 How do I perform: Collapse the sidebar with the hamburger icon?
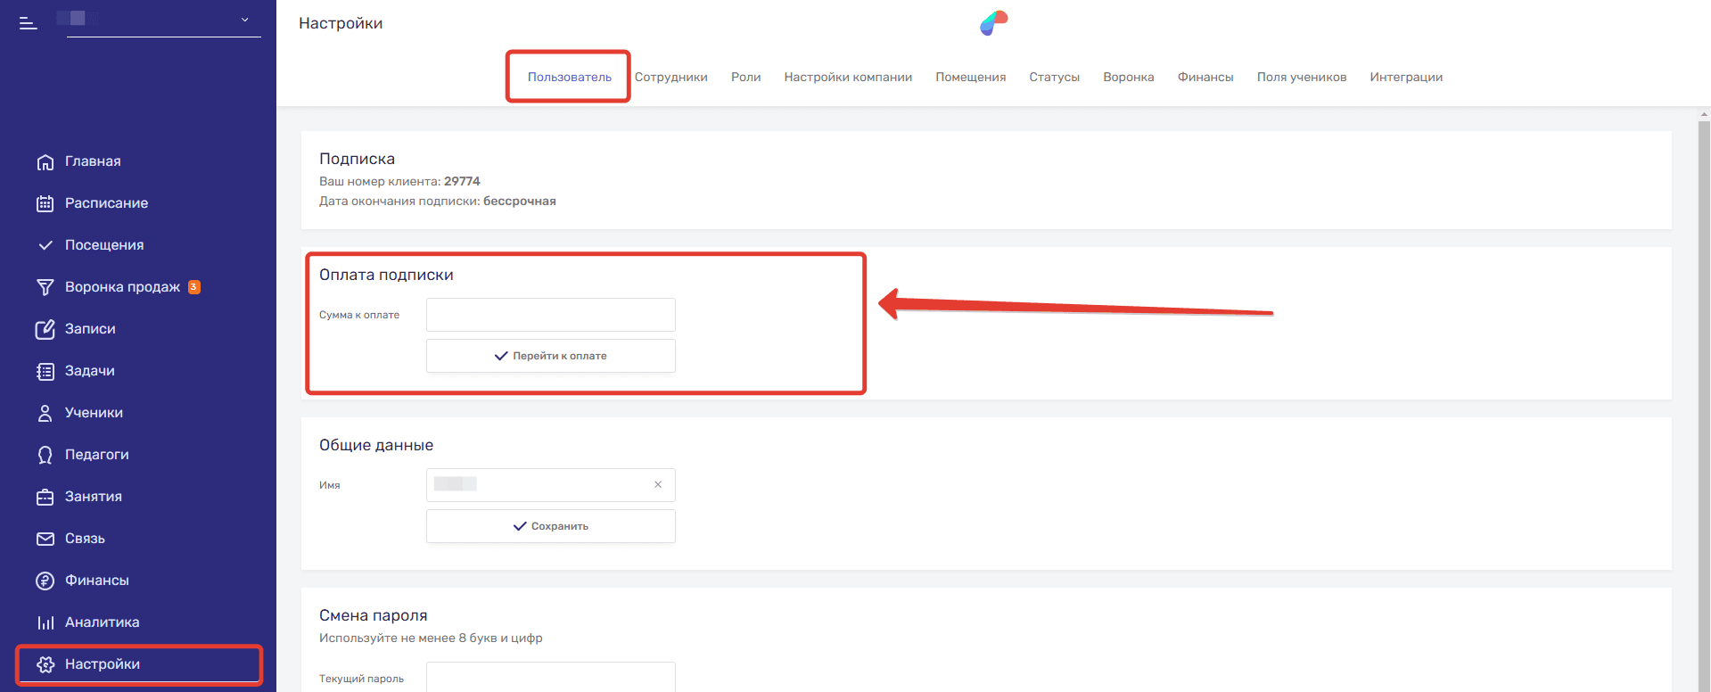coord(29,23)
